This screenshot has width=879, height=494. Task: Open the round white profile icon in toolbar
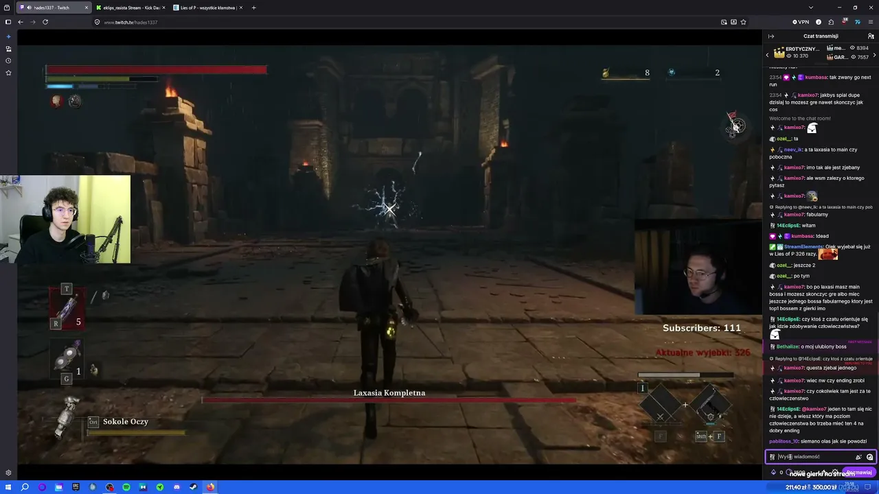pyautogui.click(x=819, y=22)
